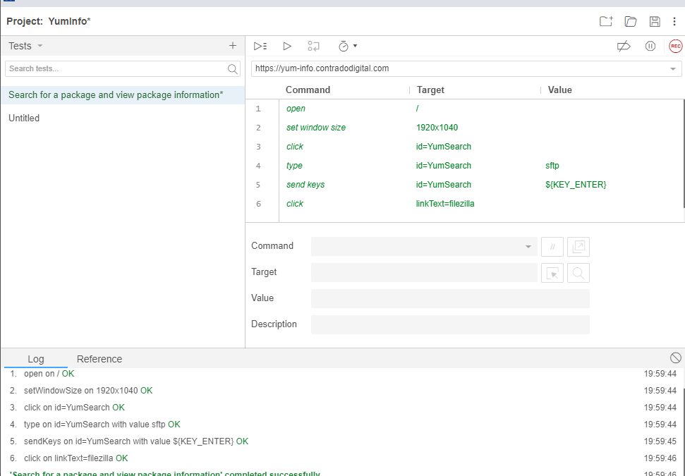Viewport: 685px width, 476px height.
Task: Click open new window configuration icon
Action: [578, 247]
